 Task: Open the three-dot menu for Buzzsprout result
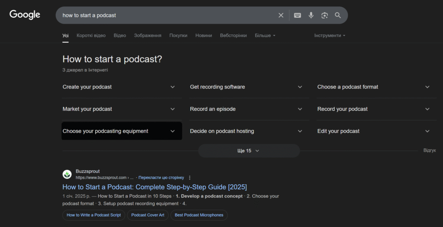(189, 178)
